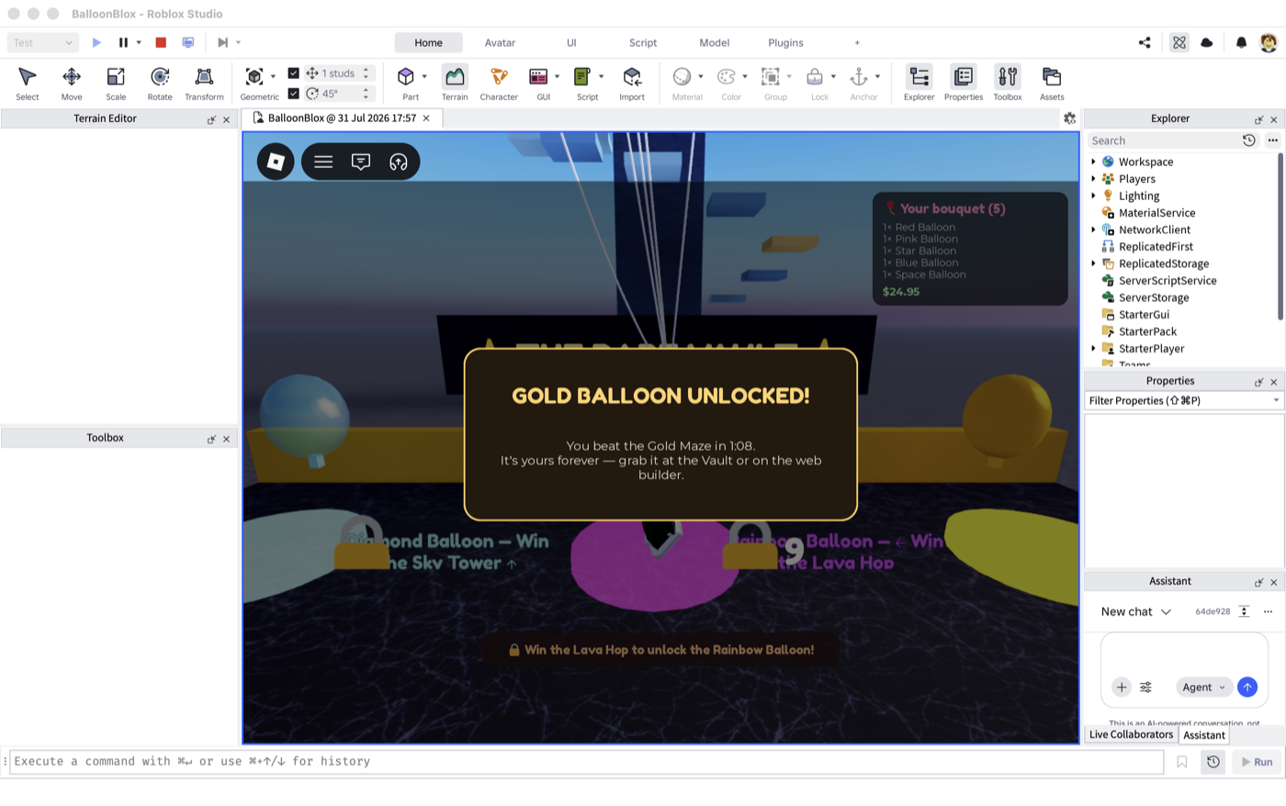The image size is (1286, 806).
Task: Activate the Move tool
Action: 72,83
